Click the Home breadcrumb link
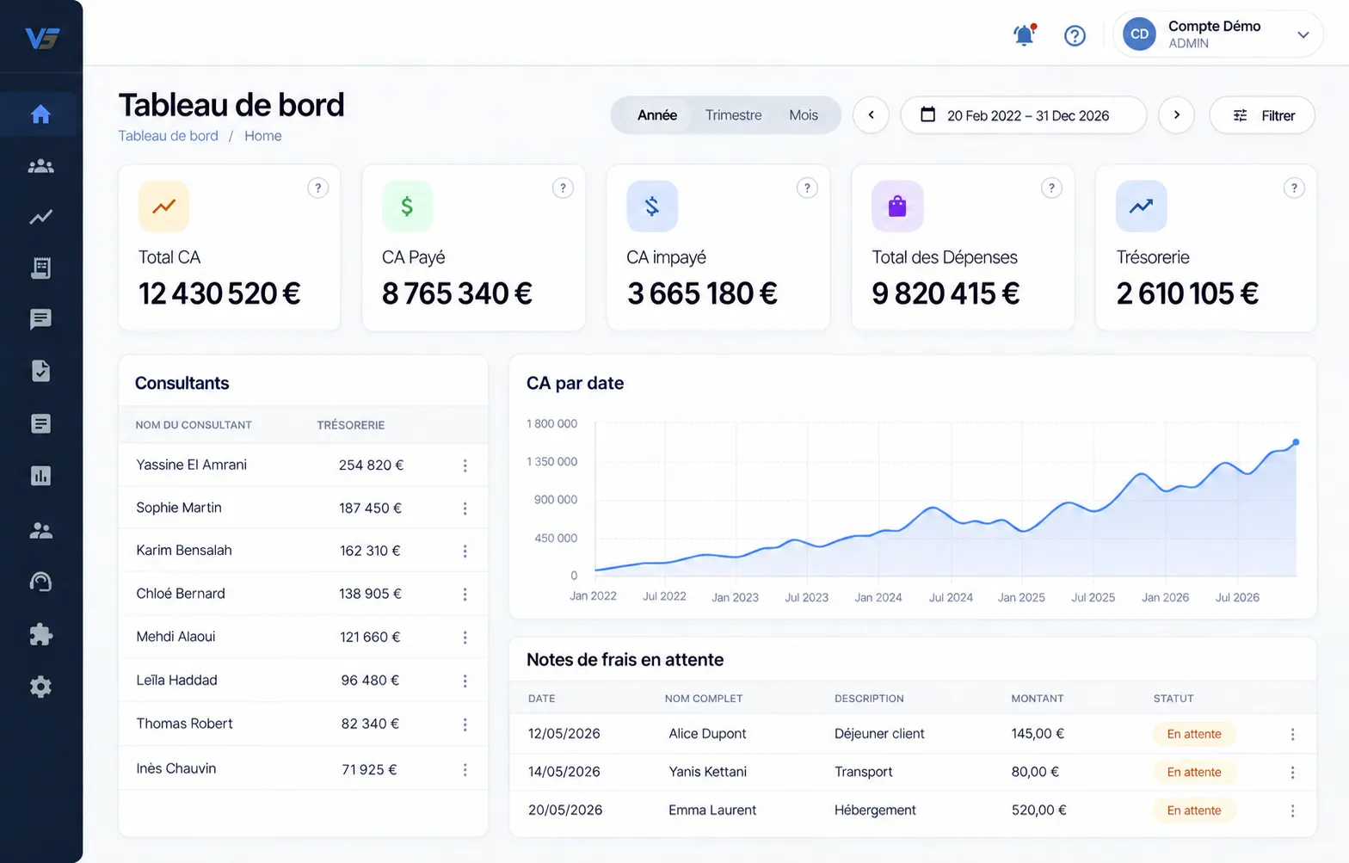 click(x=262, y=136)
